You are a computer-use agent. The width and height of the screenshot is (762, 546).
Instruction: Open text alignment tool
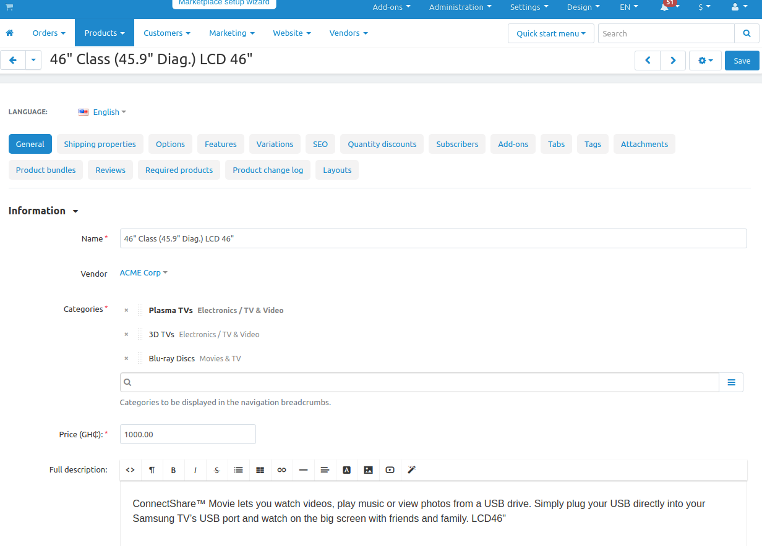(x=325, y=470)
